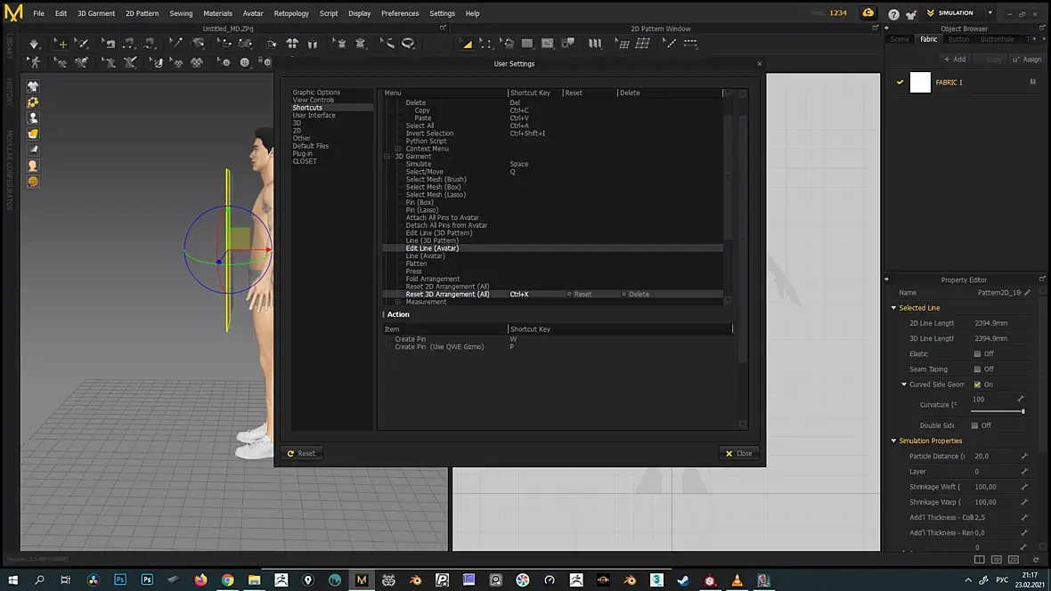The height and width of the screenshot is (591, 1051).
Task: Collapse the Simulation Properties section
Action: click(893, 441)
